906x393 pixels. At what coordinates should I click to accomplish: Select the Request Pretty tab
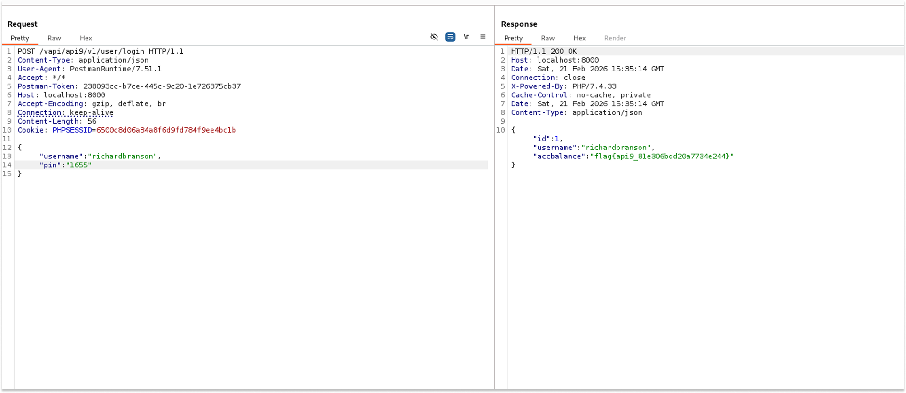coord(20,38)
